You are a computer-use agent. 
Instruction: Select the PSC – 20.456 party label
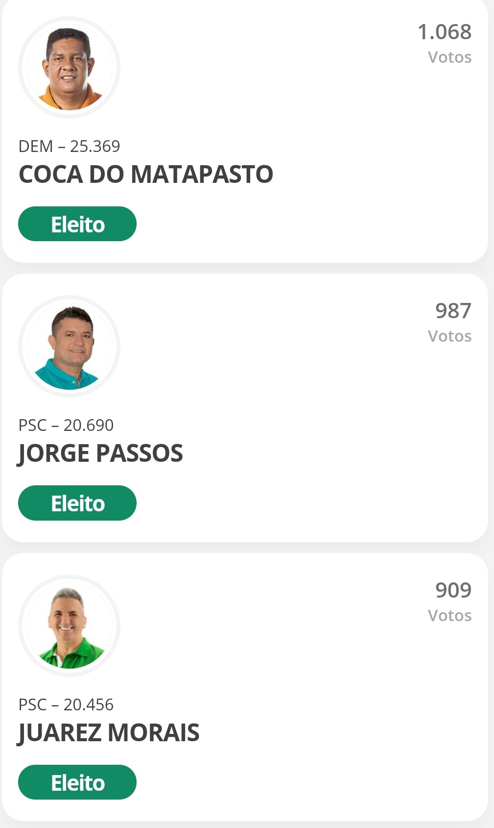66,704
